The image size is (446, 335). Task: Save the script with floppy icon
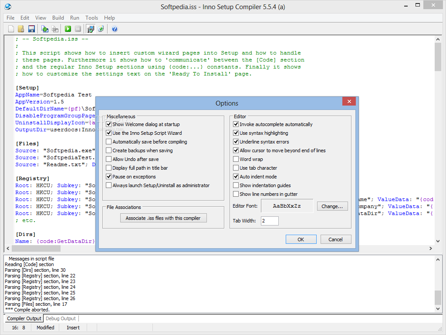point(31,29)
